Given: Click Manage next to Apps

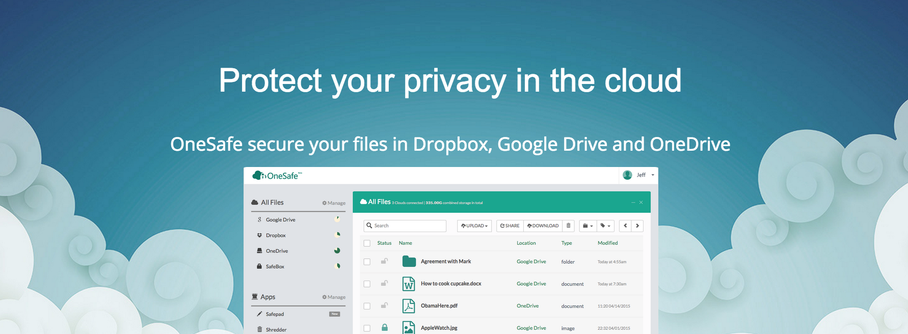Looking at the screenshot, I should 334,297.
